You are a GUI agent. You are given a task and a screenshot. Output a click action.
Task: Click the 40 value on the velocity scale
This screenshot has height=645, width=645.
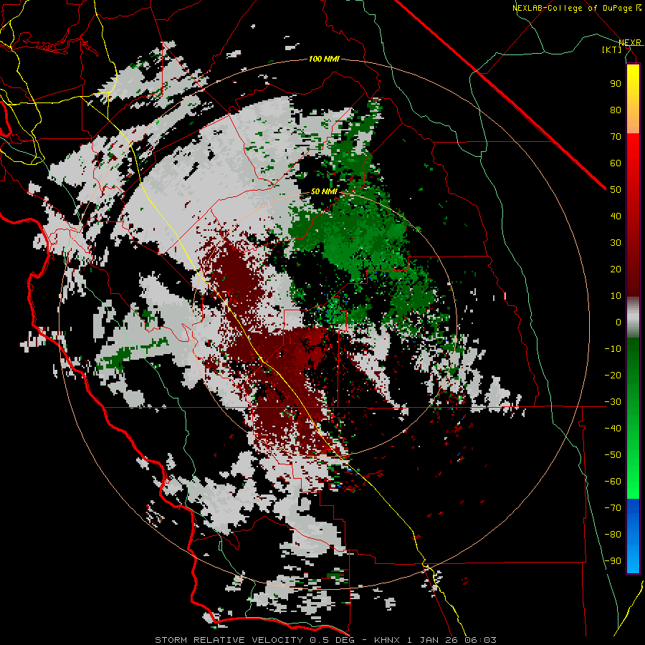coord(616,216)
